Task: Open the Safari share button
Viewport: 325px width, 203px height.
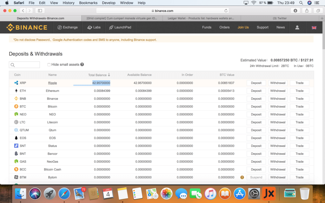Action: click(x=307, y=10)
